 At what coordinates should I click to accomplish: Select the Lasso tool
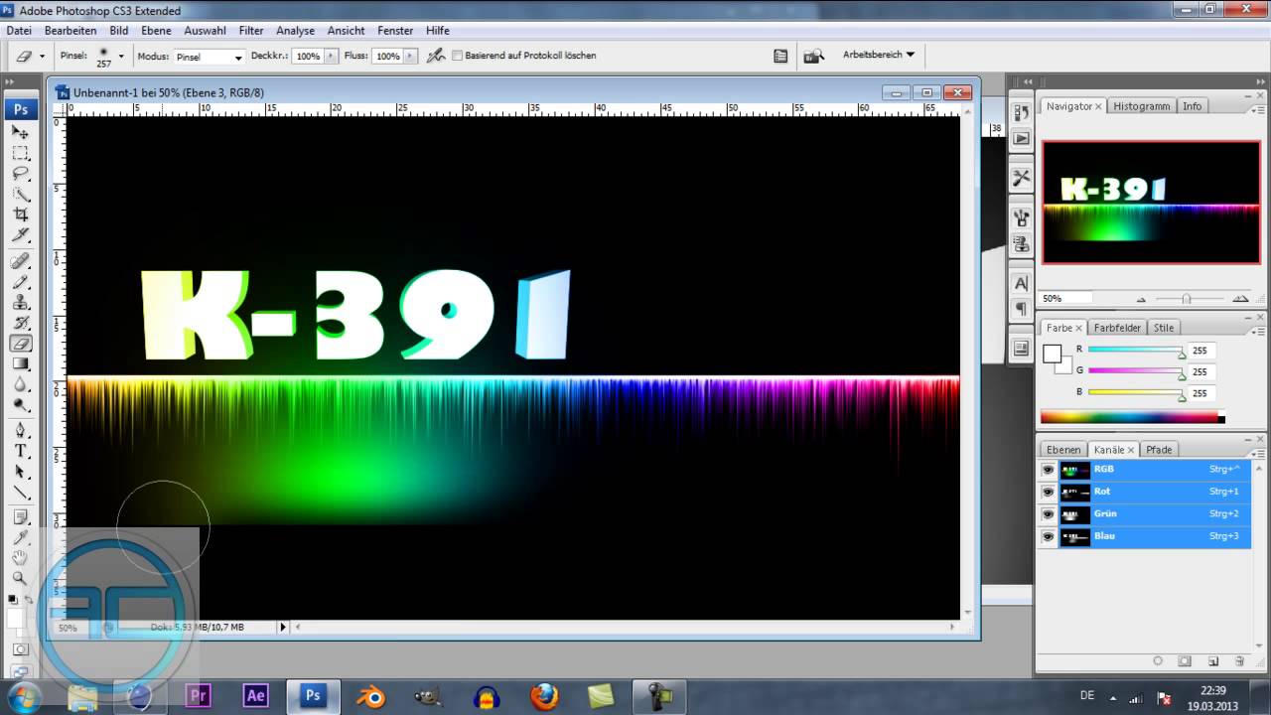tap(21, 173)
